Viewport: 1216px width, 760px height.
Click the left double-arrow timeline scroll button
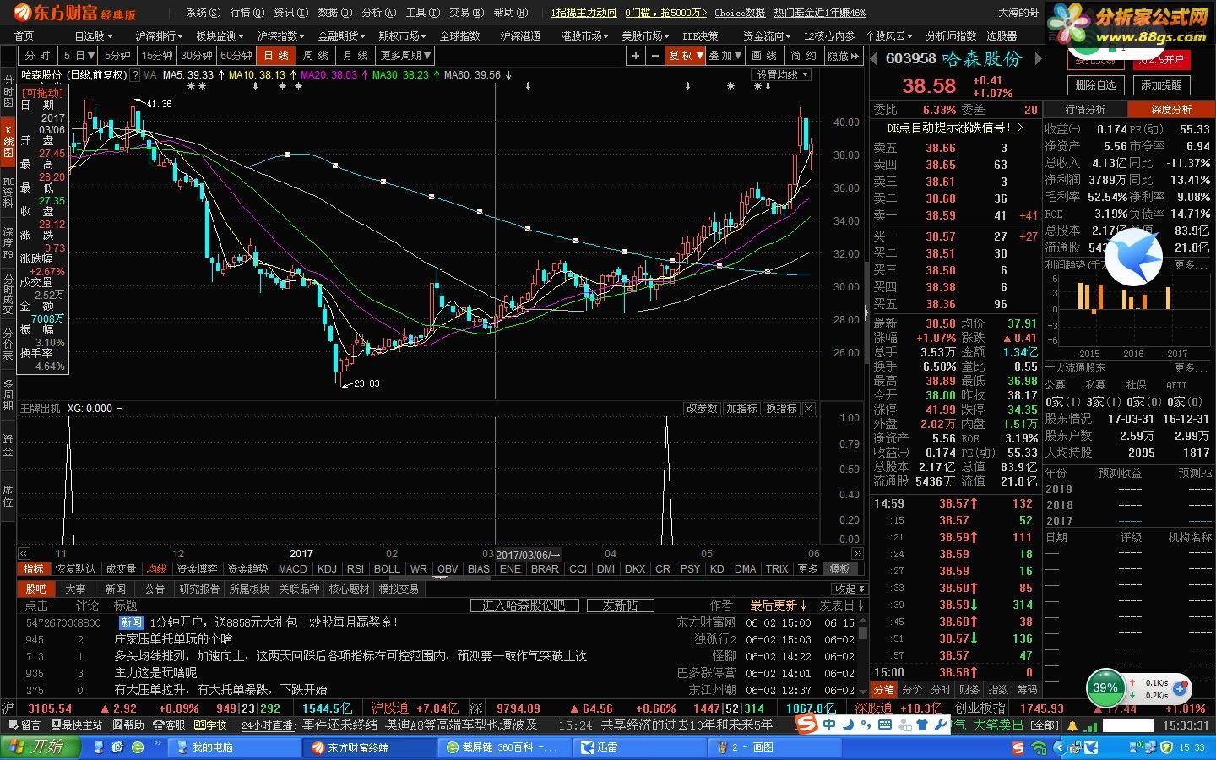[x=24, y=554]
